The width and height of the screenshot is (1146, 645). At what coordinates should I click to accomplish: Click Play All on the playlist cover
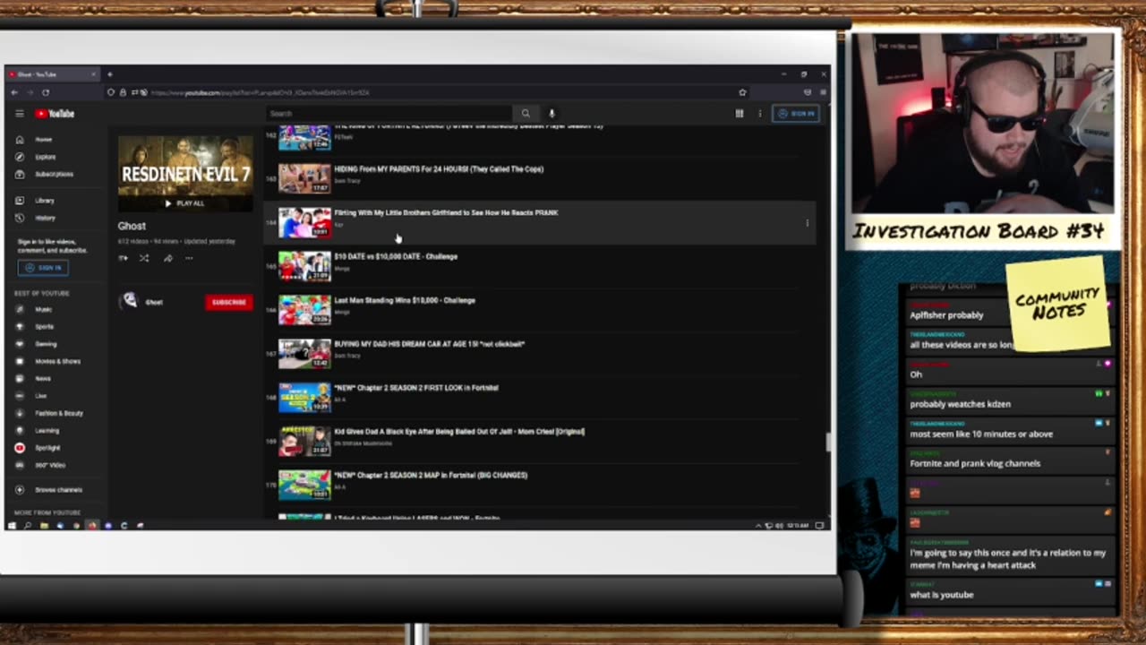point(185,203)
